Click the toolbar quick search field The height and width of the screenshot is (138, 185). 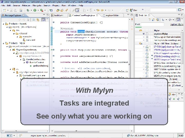[163, 10]
